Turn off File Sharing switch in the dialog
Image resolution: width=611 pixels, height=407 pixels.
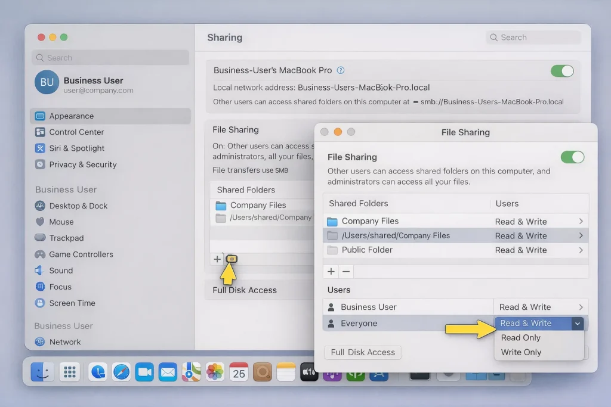click(x=572, y=157)
